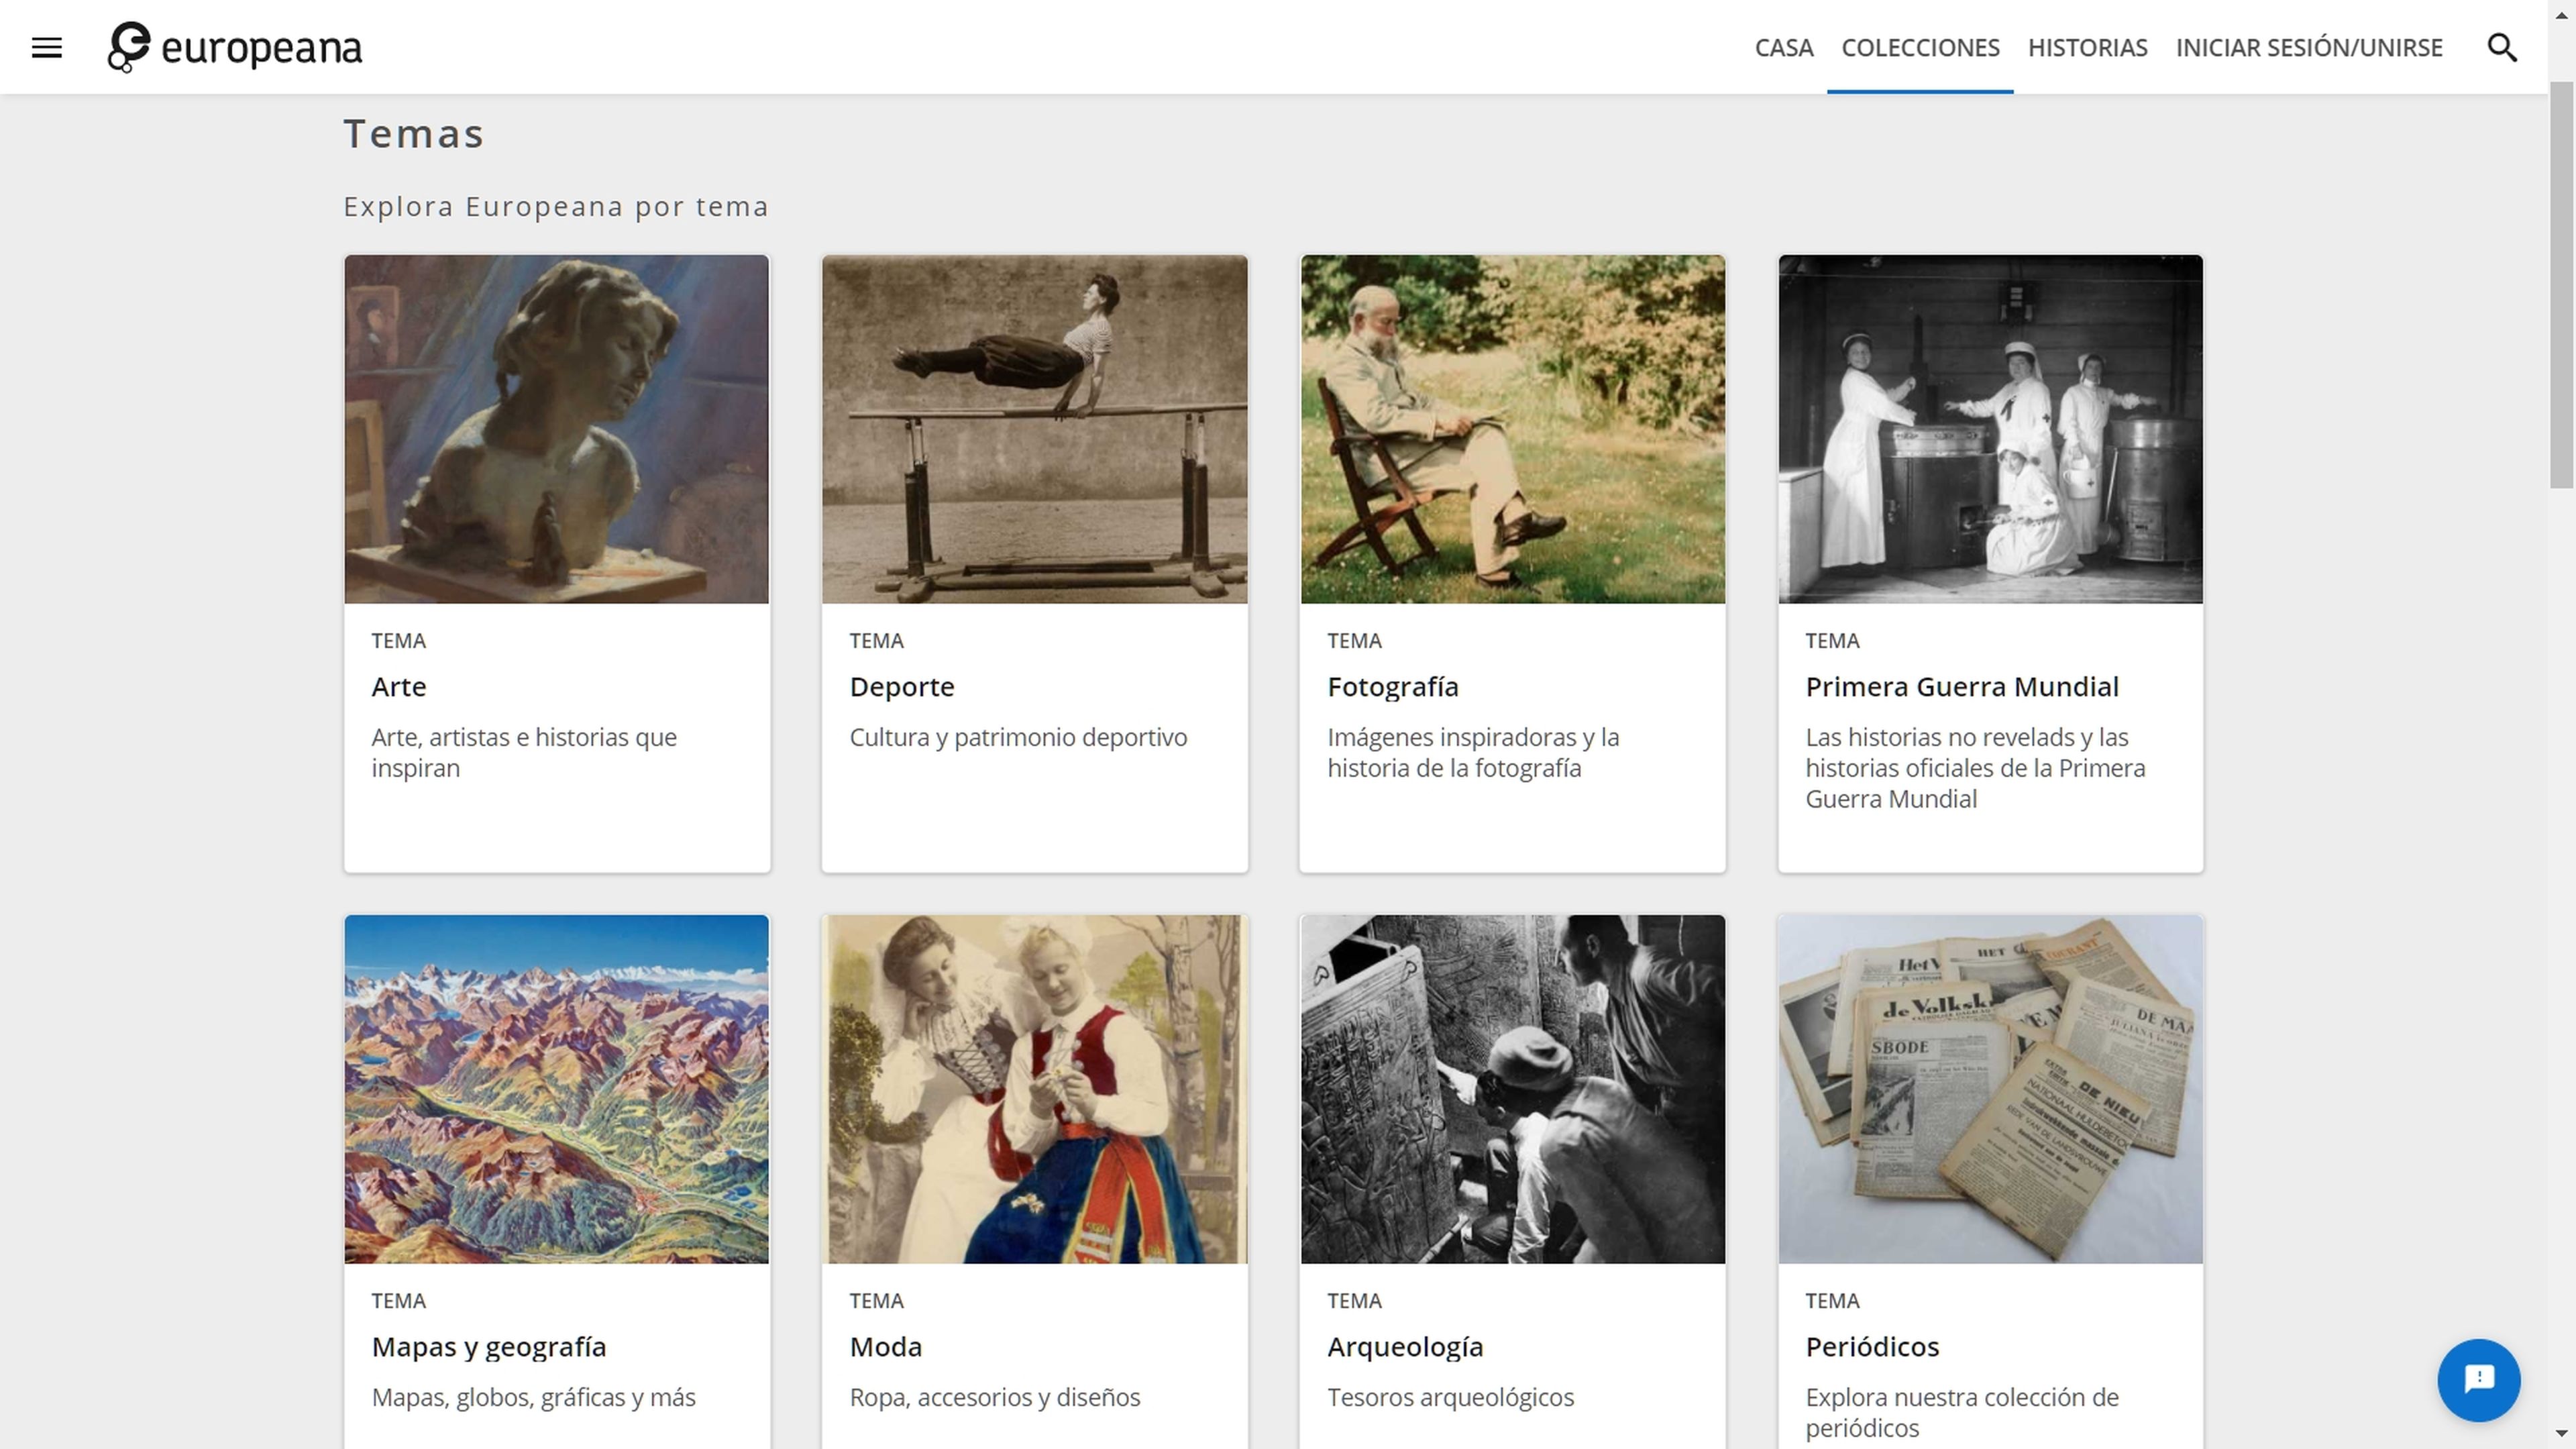Click the Europeana logo
The image size is (2576, 1449).
[x=235, y=47]
